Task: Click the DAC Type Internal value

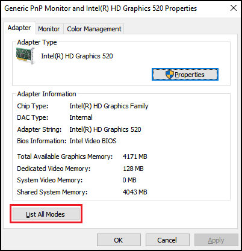Action: tap(81, 117)
